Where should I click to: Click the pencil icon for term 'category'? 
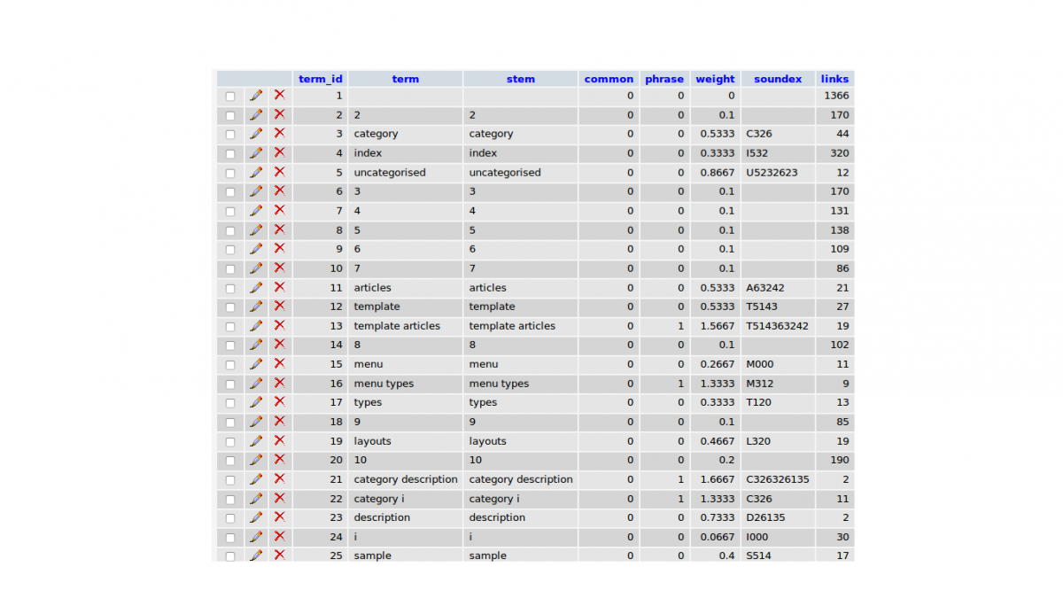(256, 133)
